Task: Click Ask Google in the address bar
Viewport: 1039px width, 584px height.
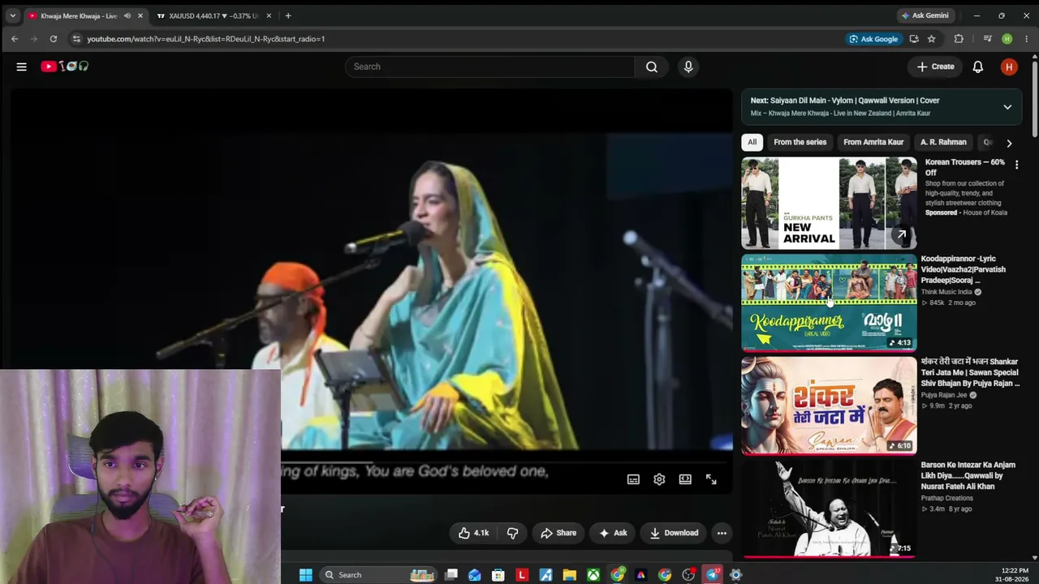Action: (873, 39)
